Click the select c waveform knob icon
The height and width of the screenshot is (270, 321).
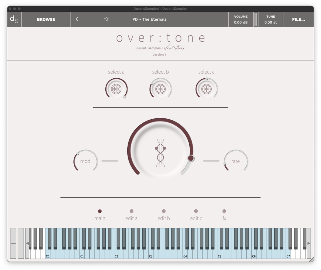[206, 89]
